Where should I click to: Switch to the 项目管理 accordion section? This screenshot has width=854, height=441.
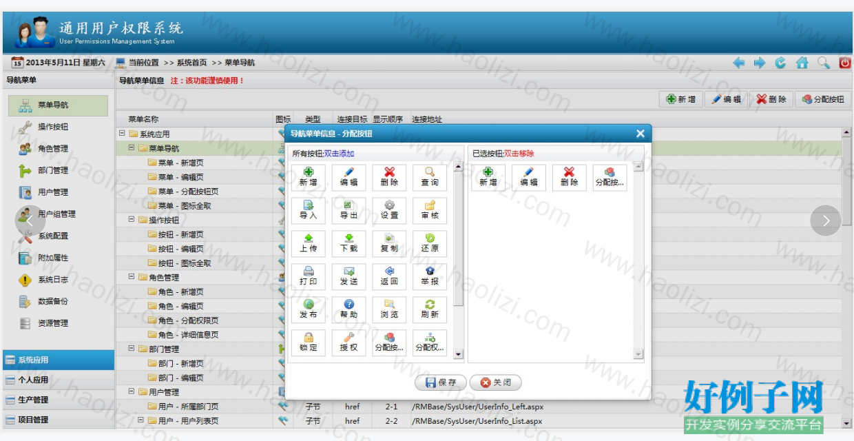click(59, 420)
